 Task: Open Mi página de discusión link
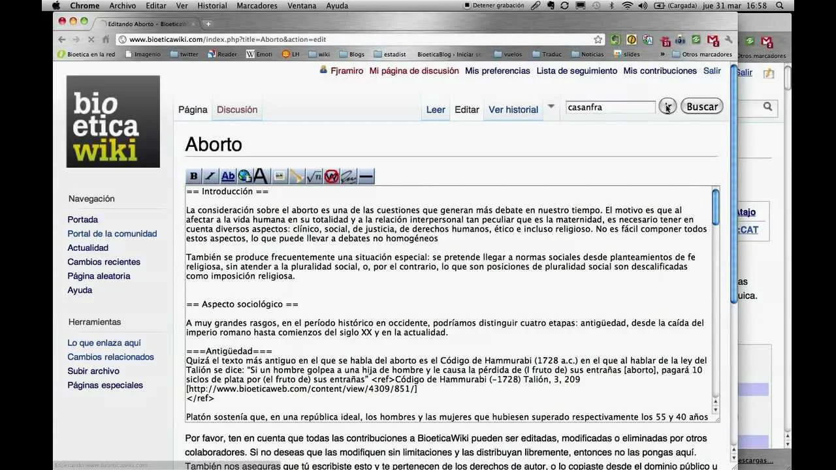414,70
